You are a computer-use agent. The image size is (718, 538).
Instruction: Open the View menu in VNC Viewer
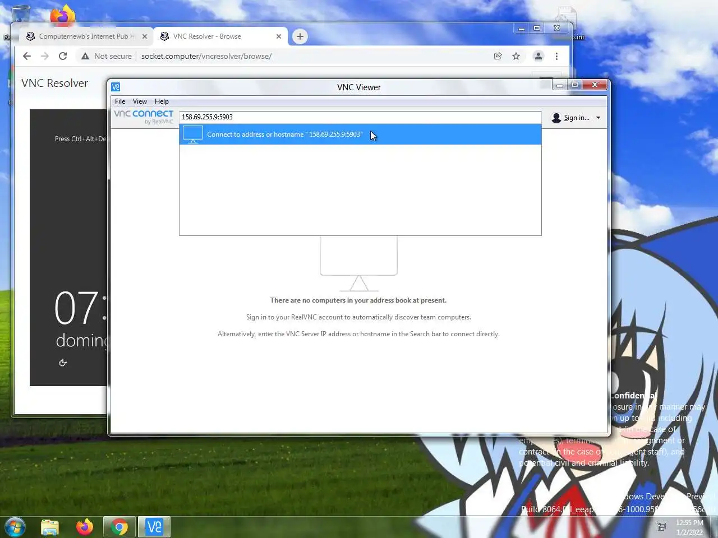(140, 101)
